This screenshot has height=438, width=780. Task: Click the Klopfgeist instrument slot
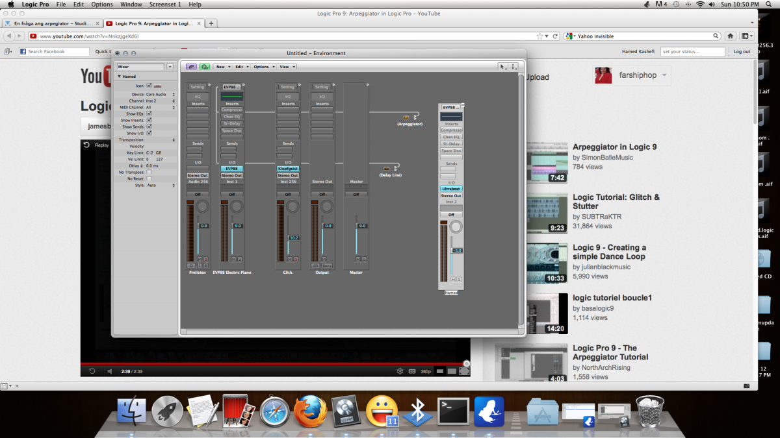(x=288, y=169)
